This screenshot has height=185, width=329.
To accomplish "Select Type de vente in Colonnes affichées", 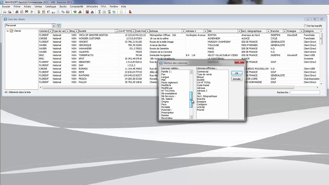I will (204, 74).
